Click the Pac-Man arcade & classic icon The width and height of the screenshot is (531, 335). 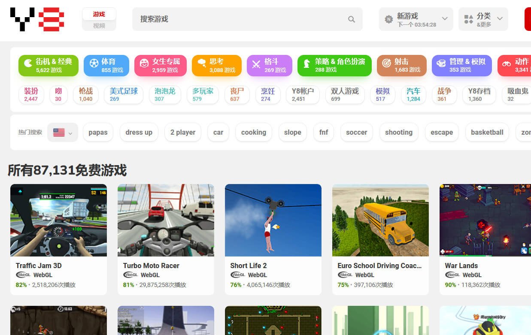coord(28,63)
